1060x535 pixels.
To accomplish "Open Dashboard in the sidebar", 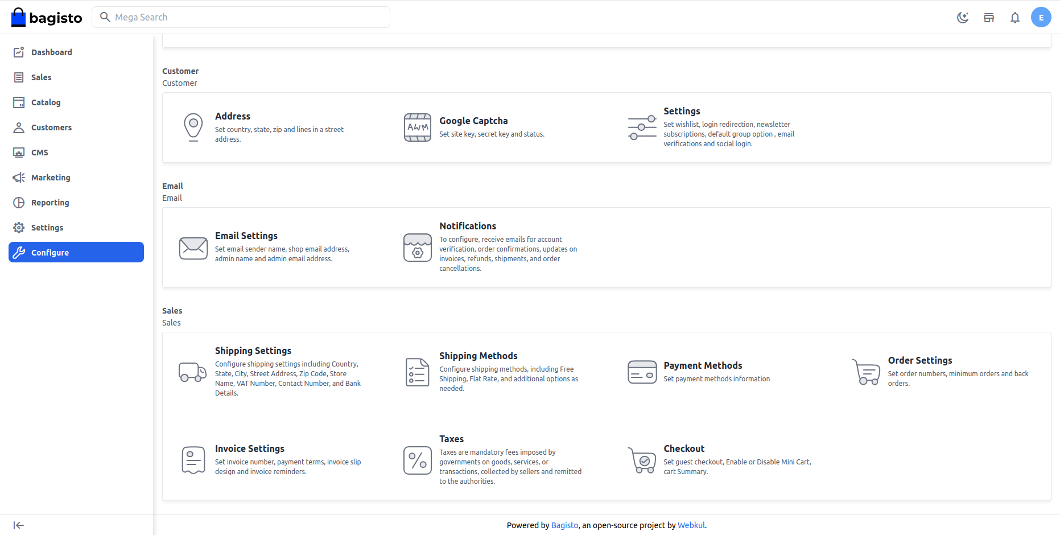I will 51,52.
